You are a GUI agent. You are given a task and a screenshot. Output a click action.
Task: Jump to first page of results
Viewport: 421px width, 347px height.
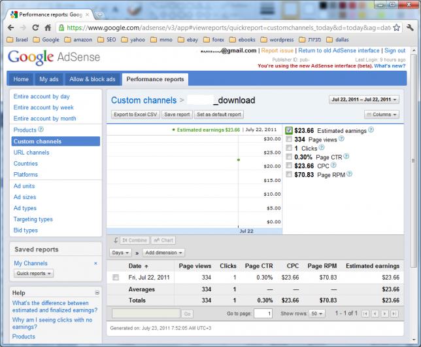pyautogui.click(x=365, y=314)
